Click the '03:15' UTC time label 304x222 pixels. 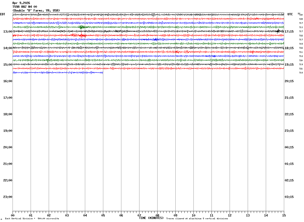pyautogui.click(x=289, y=197)
